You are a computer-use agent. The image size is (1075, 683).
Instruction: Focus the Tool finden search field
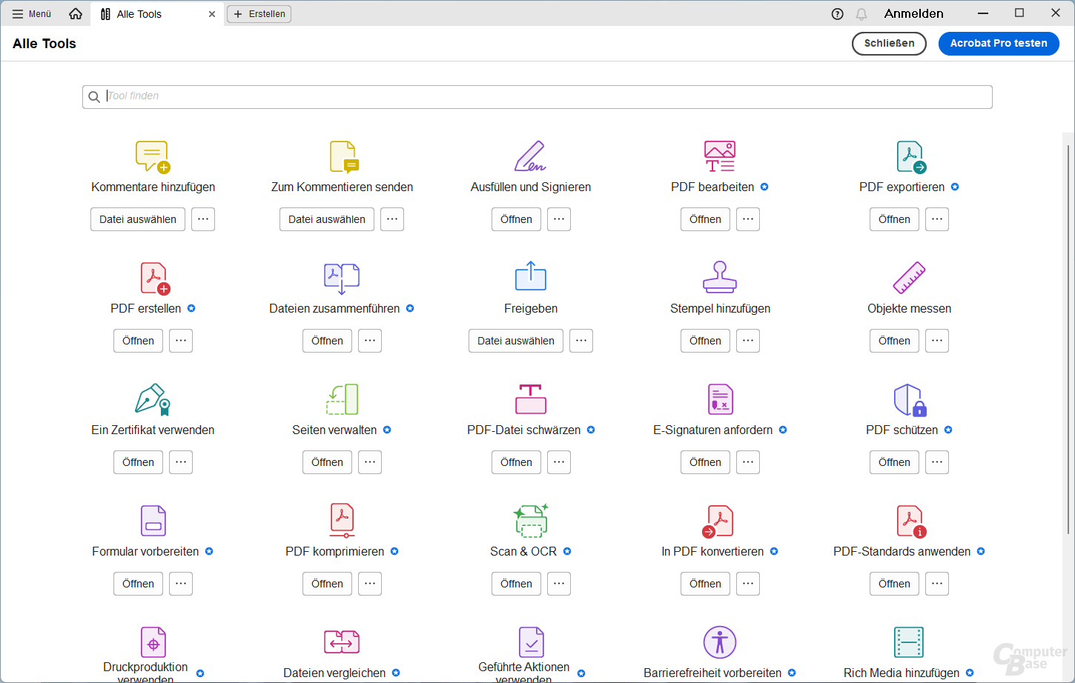[537, 97]
